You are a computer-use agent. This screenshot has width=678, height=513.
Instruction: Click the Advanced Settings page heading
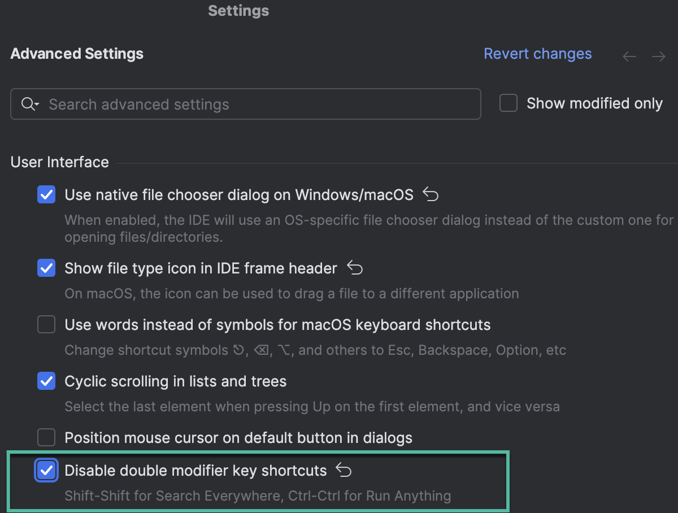77,54
